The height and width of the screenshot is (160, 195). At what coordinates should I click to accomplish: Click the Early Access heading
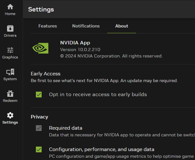45,74
